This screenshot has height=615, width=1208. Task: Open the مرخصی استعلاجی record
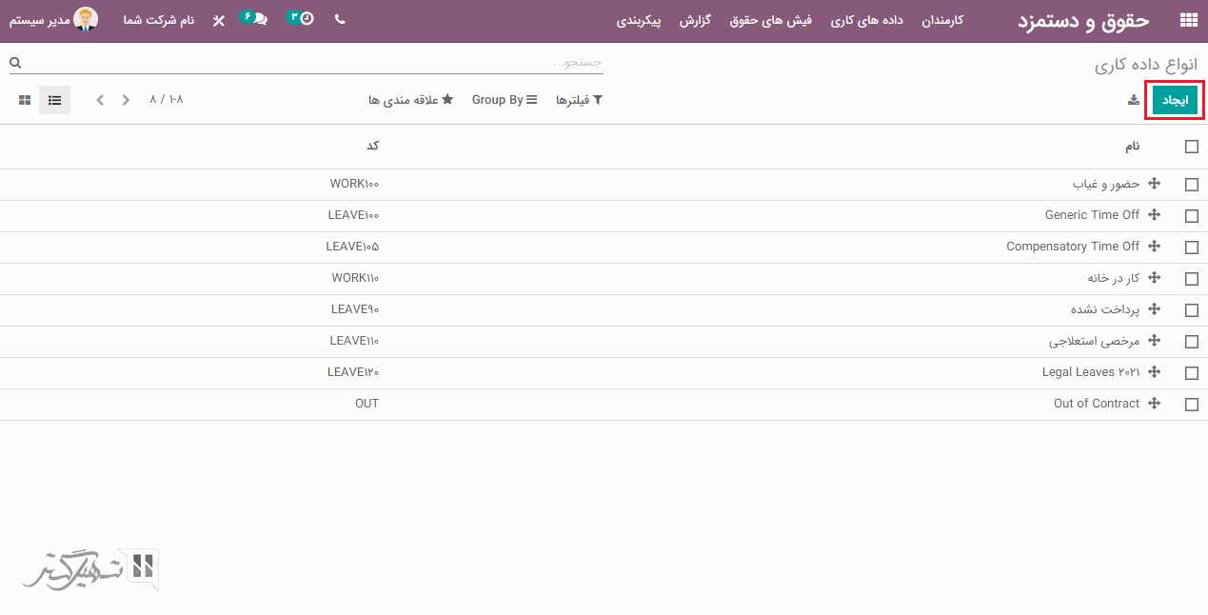coord(1095,341)
